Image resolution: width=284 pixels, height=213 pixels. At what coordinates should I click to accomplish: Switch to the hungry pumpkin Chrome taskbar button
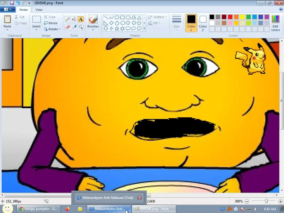(39, 209)
